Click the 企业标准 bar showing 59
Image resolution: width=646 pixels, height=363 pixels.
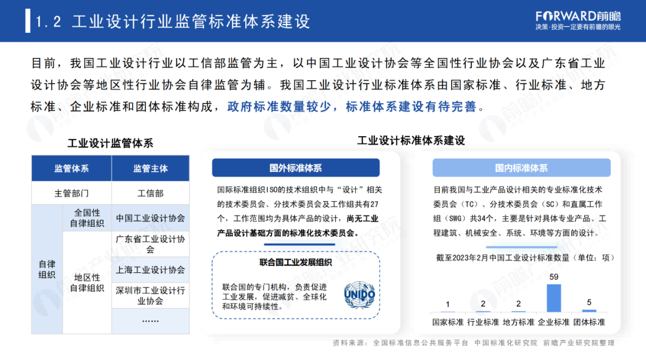(x=554, y=298)
